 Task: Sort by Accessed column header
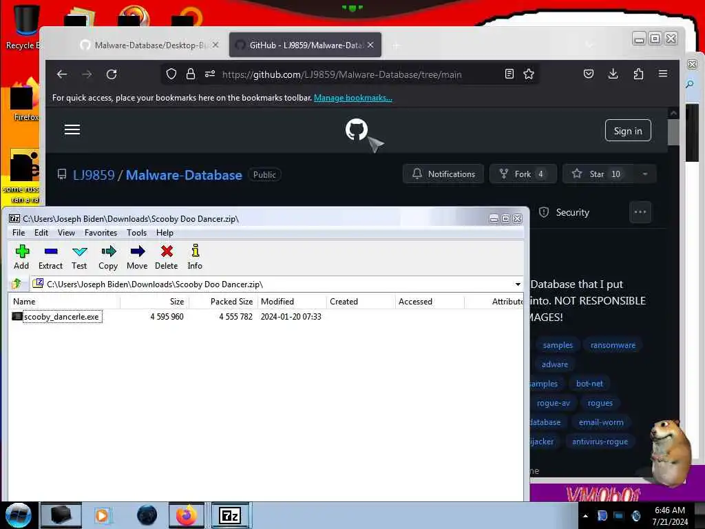pyautogui.click(x=430, y=302)
